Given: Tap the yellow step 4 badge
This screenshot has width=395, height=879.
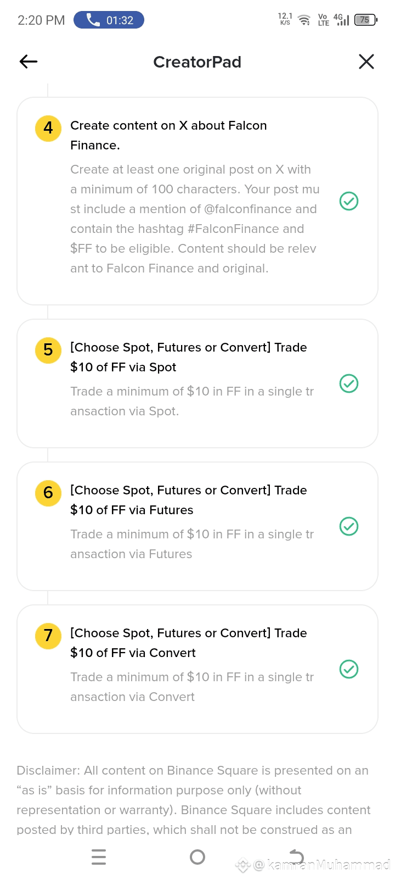Looking at the screenshot, I should (x=48, y=129).
